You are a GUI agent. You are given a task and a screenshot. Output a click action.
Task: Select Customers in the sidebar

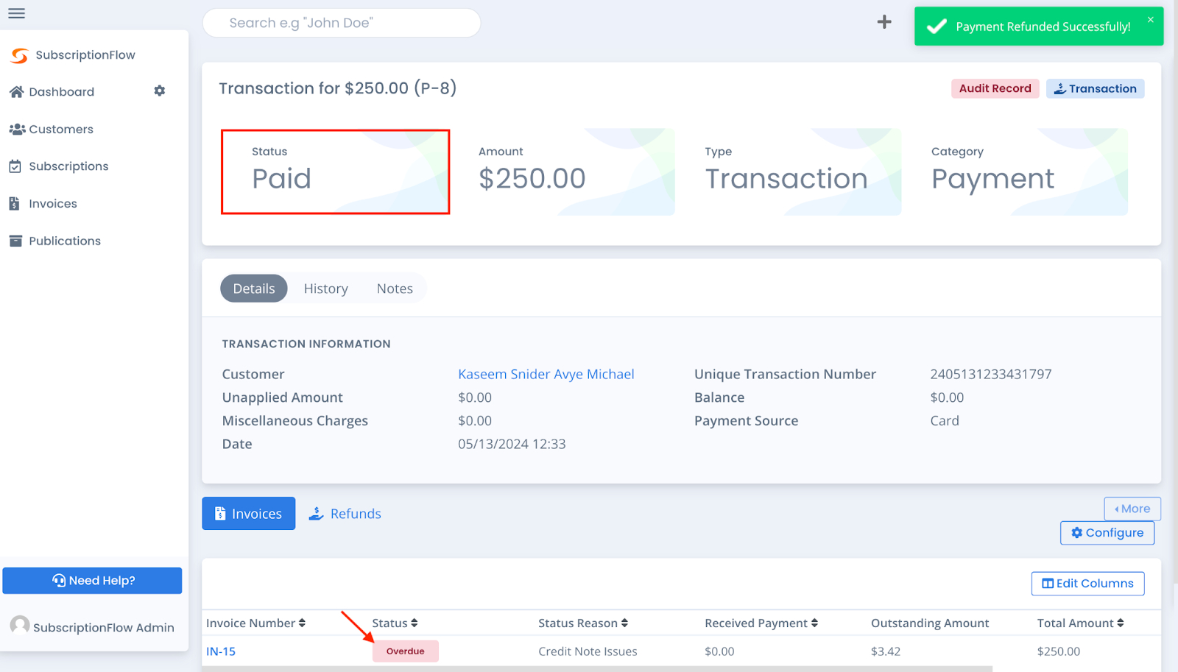[x=60, y=129]
